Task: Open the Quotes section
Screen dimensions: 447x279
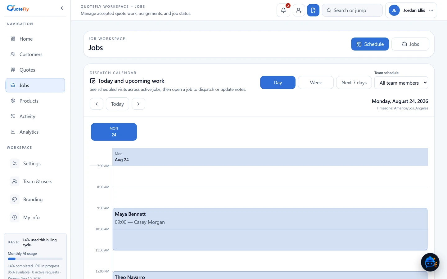Action: point(35,70)
